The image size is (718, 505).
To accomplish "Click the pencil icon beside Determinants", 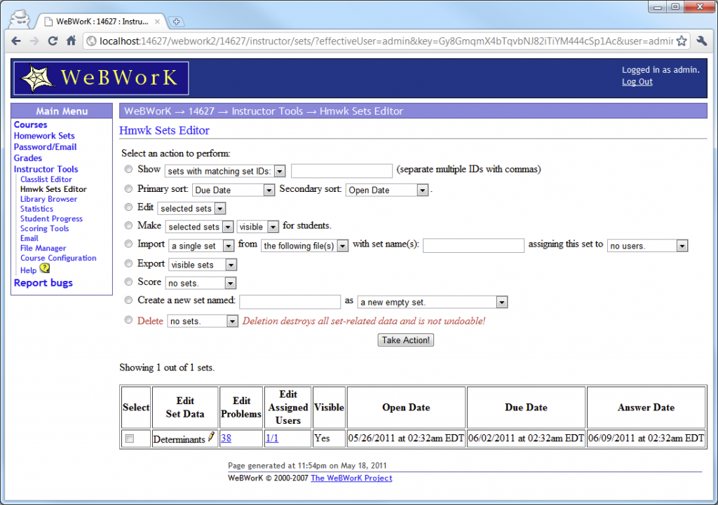I will coord(210,436).
